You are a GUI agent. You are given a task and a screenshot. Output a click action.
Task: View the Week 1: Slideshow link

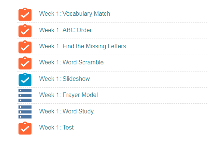pyautogui.click(x=65, y=79)
